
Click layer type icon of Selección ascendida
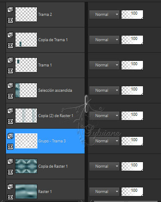[10, 85]
